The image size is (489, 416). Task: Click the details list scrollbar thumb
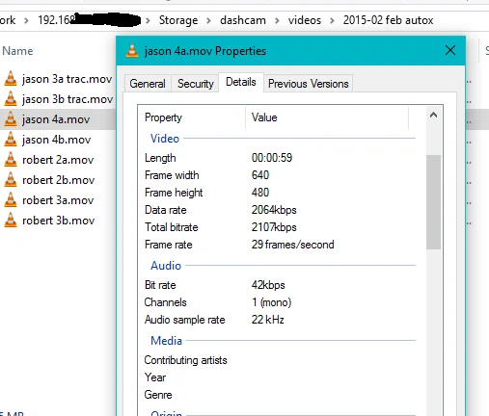[x=433, y=202]
